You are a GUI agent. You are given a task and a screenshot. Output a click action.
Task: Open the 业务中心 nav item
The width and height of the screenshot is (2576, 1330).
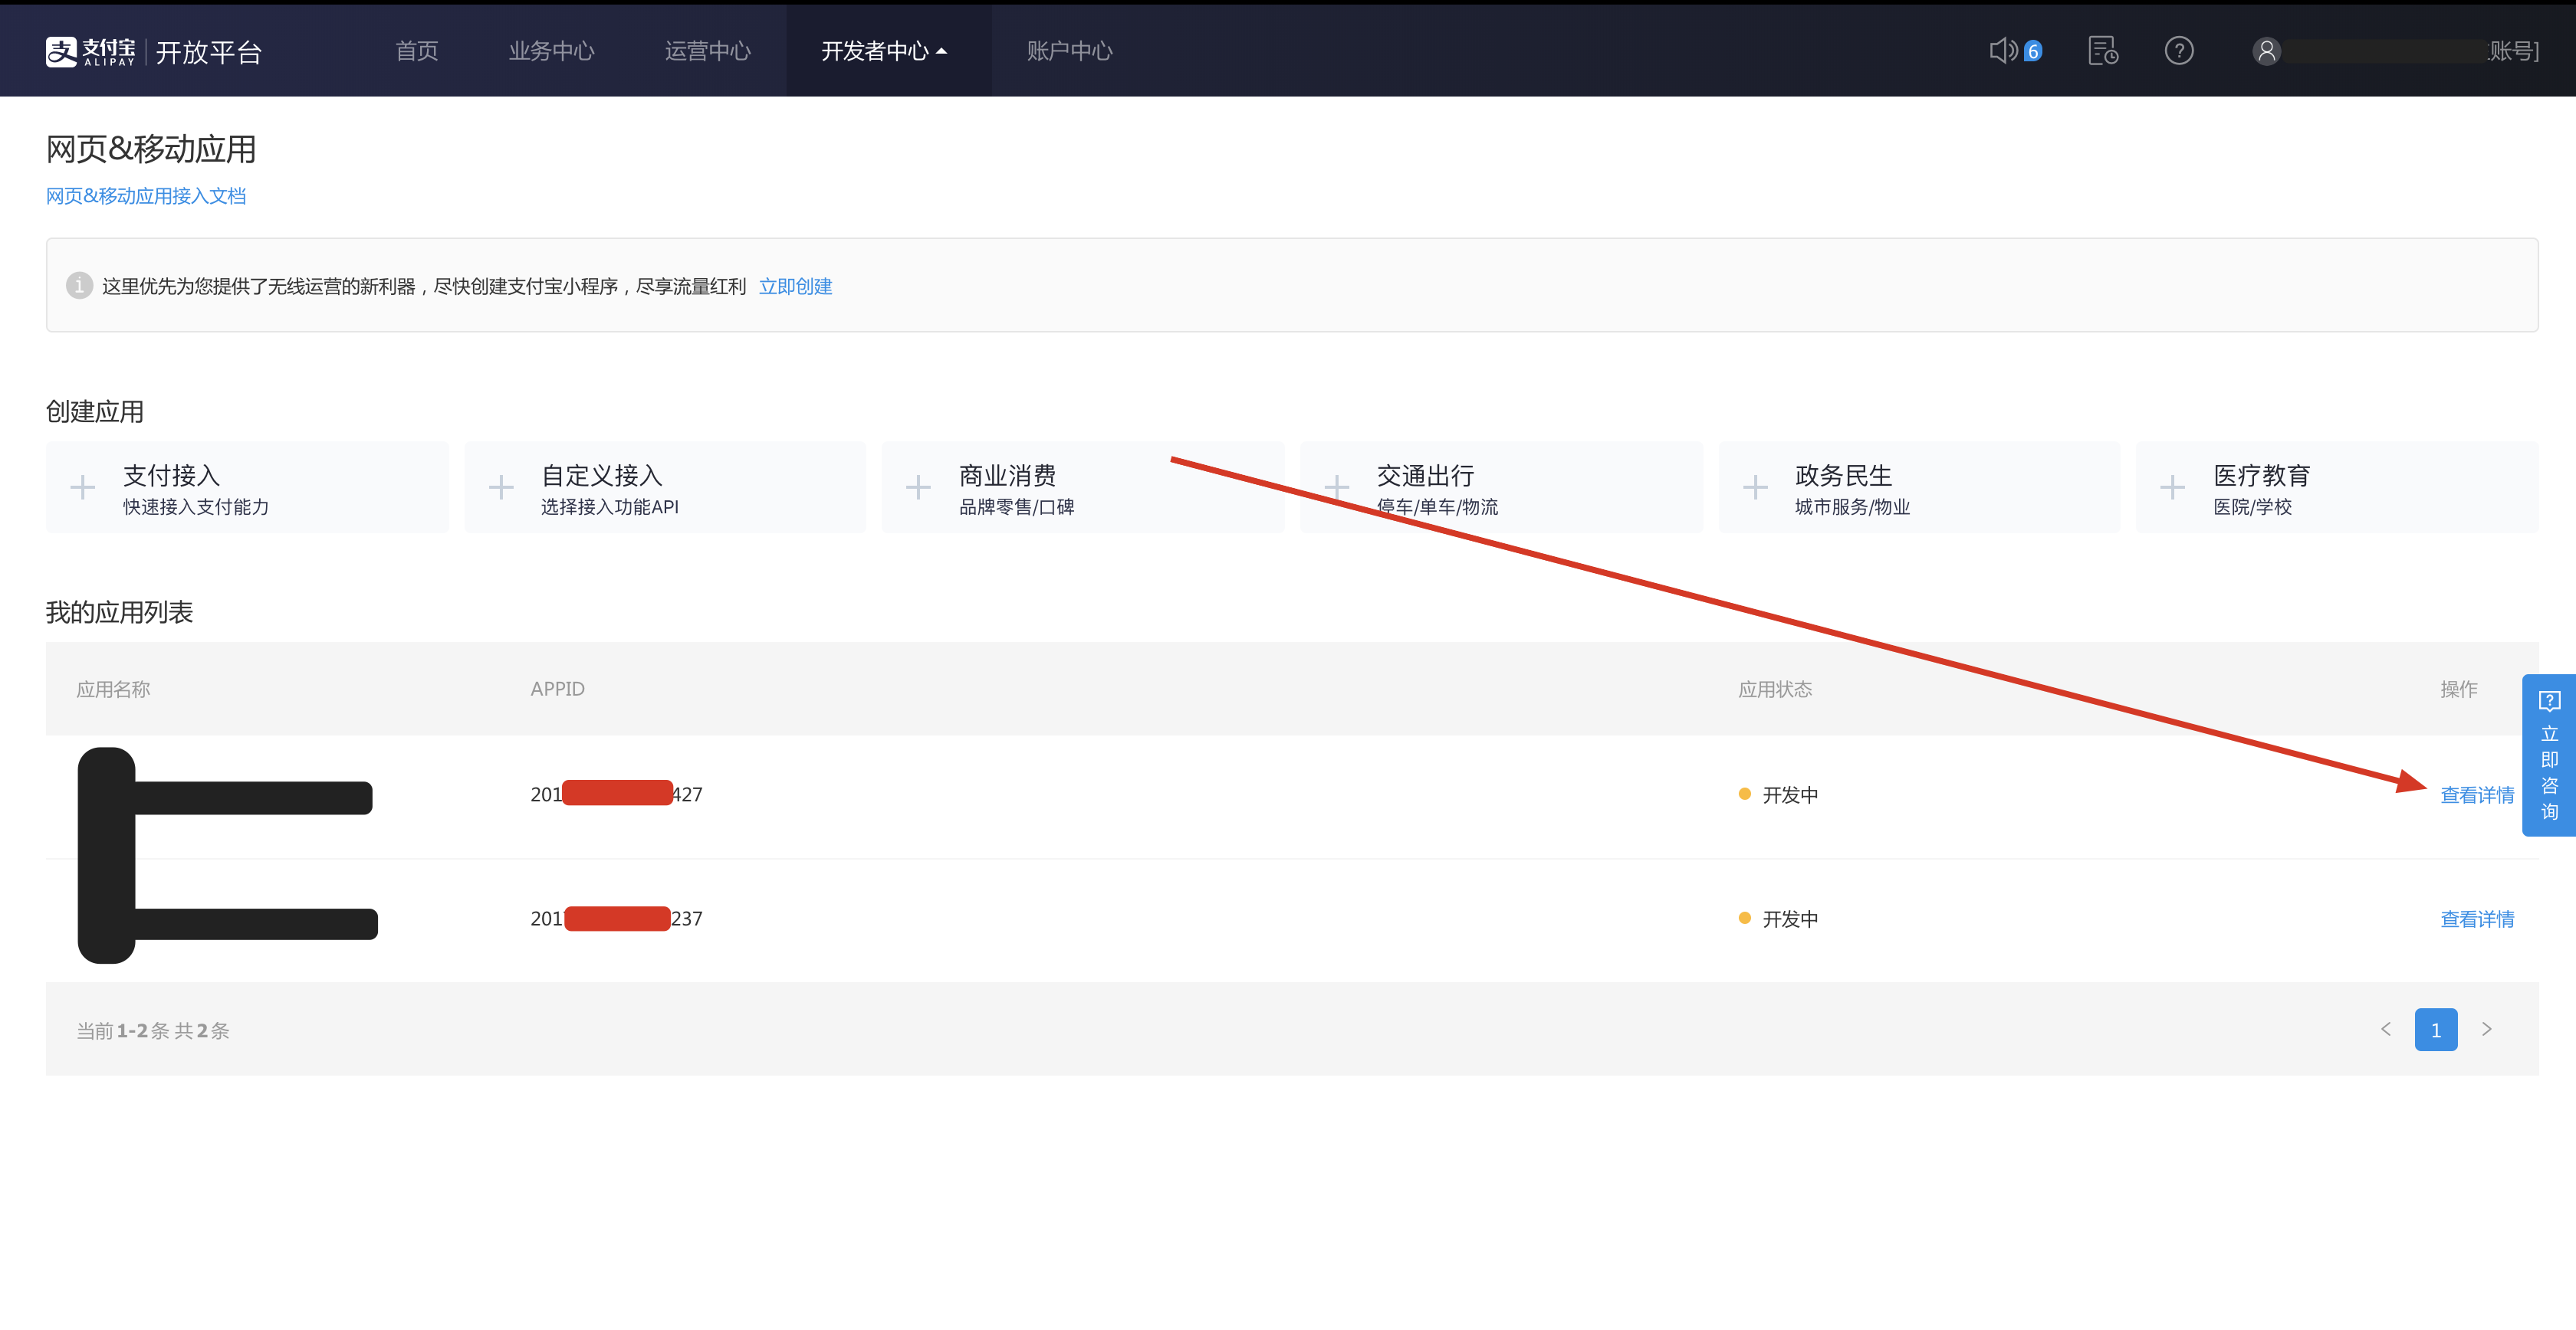point(551,51)
